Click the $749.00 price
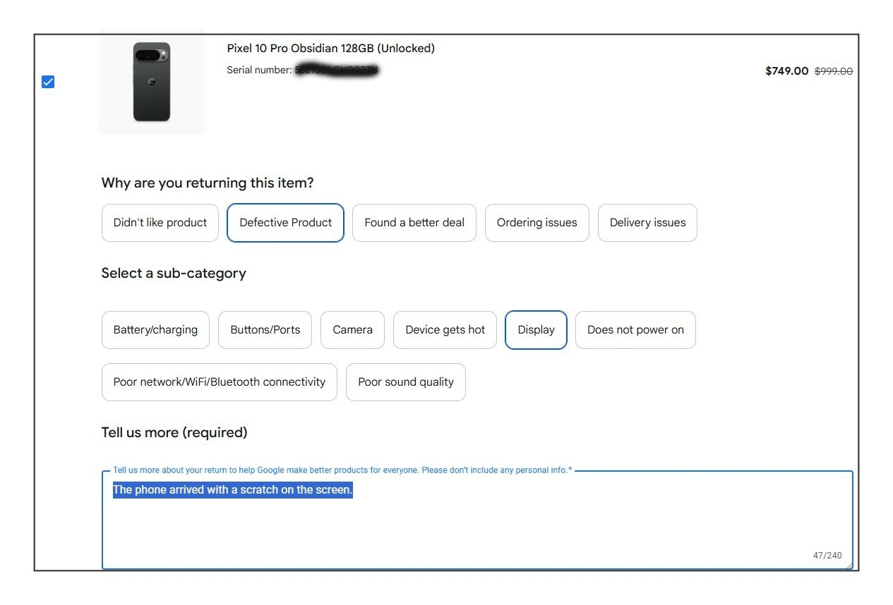The width and height of the screenshot is (893, 605). pos(786,71)
